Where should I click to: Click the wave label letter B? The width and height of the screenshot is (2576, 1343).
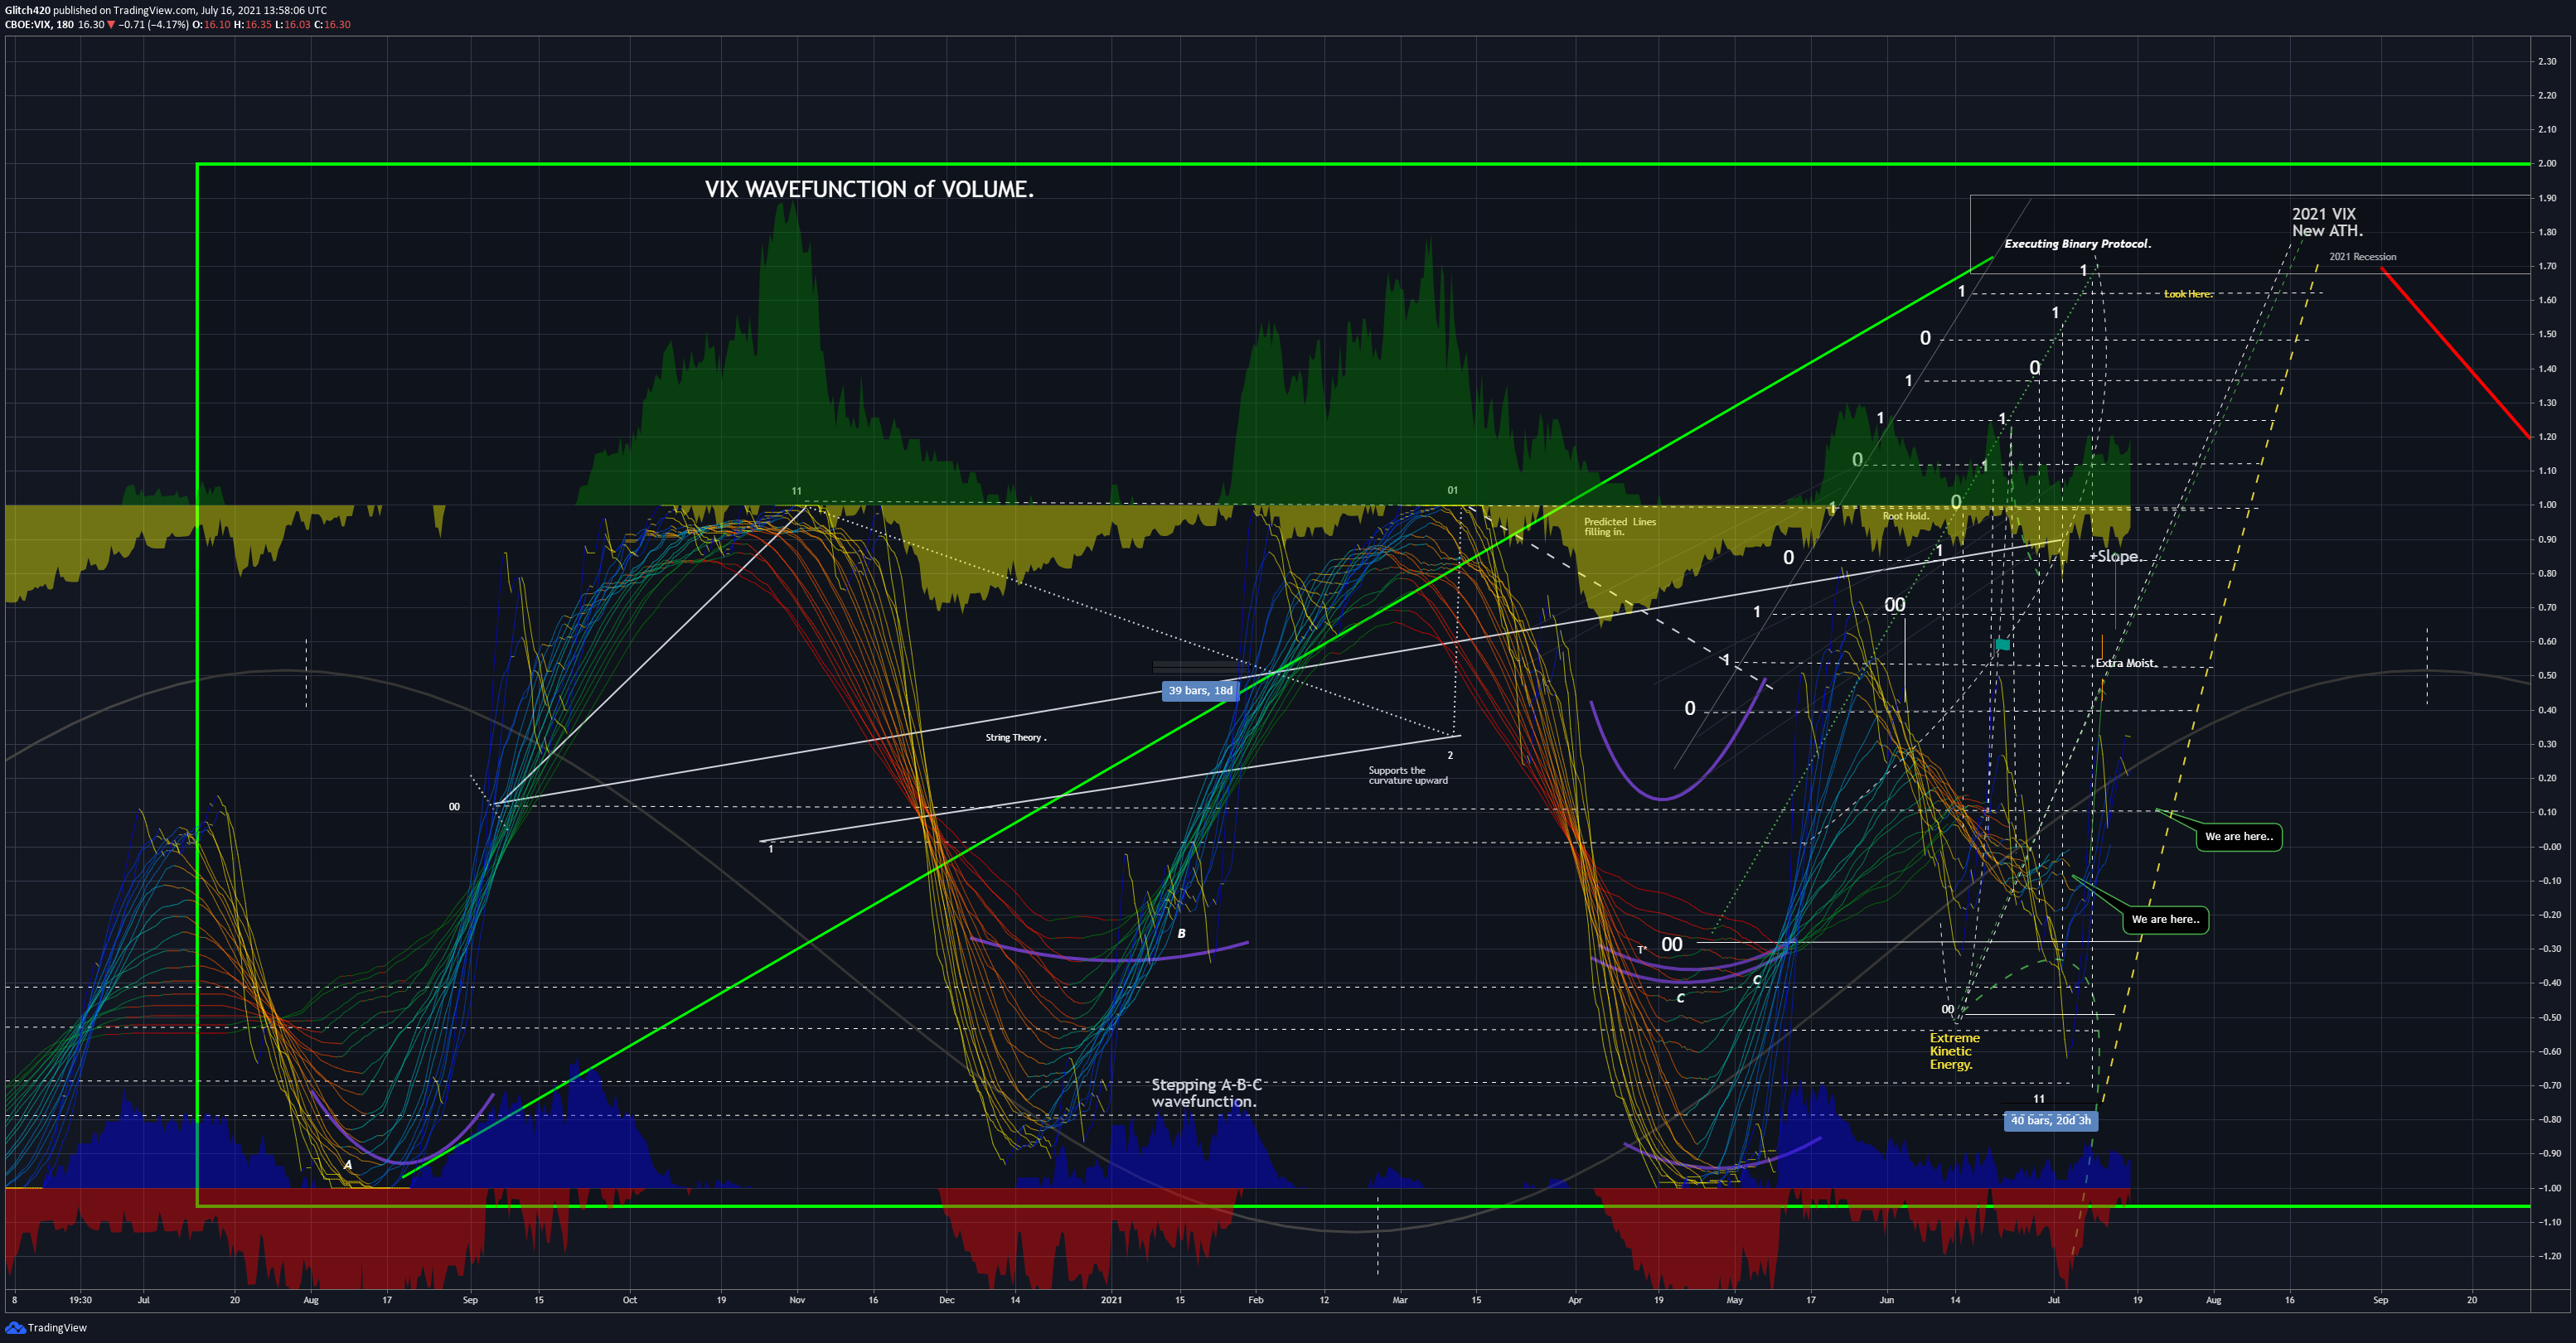point(1181,933)
